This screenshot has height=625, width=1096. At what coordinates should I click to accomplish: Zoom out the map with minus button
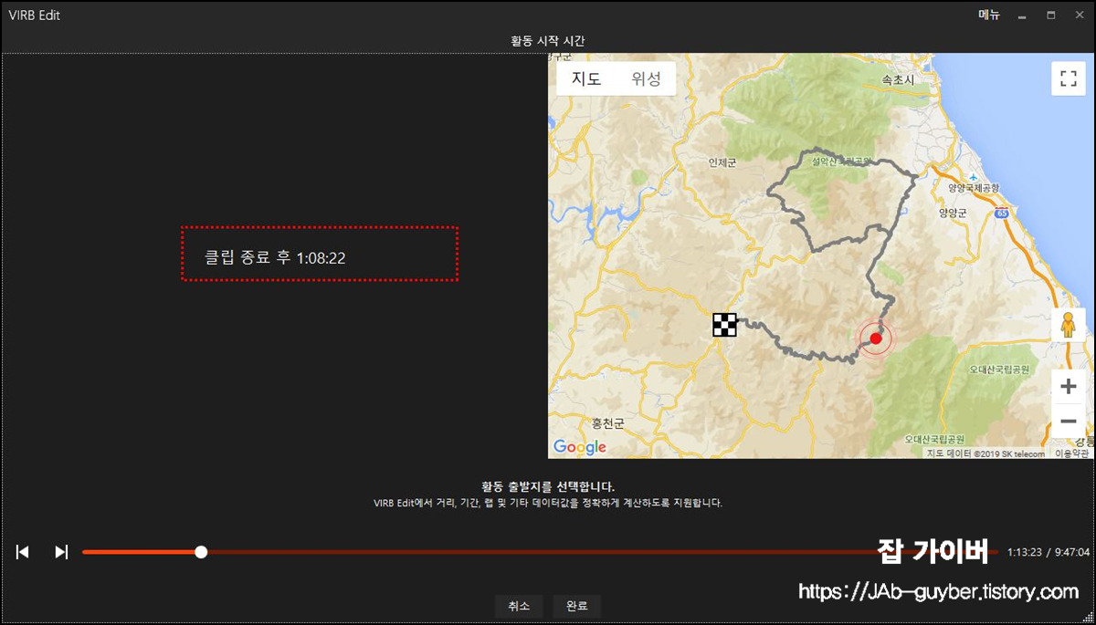1068,421
